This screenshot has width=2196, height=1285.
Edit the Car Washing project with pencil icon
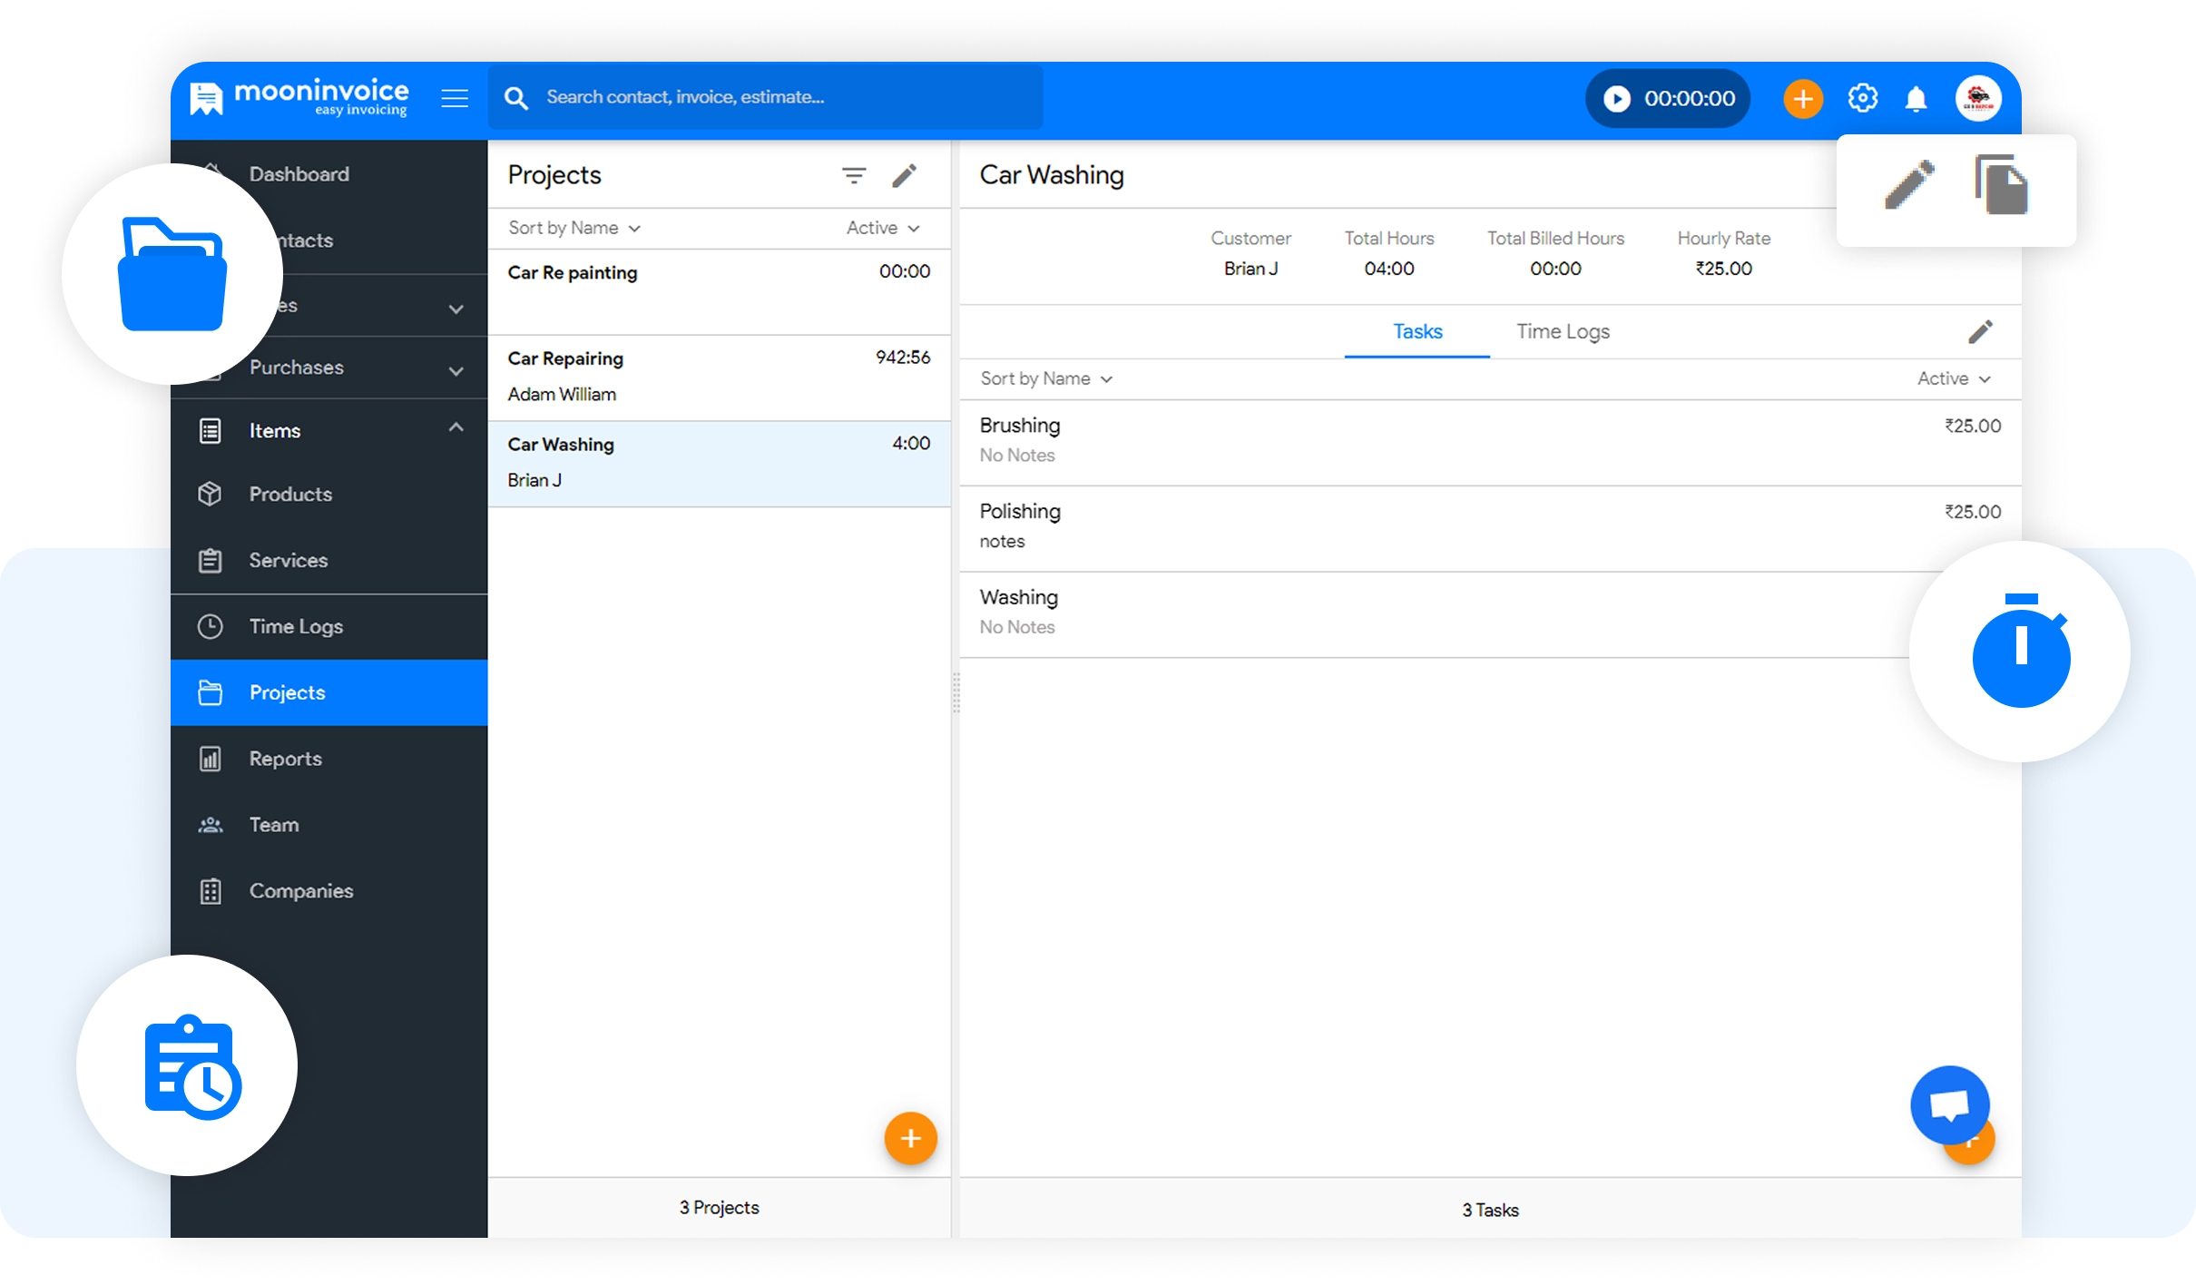coord(1910,186)
